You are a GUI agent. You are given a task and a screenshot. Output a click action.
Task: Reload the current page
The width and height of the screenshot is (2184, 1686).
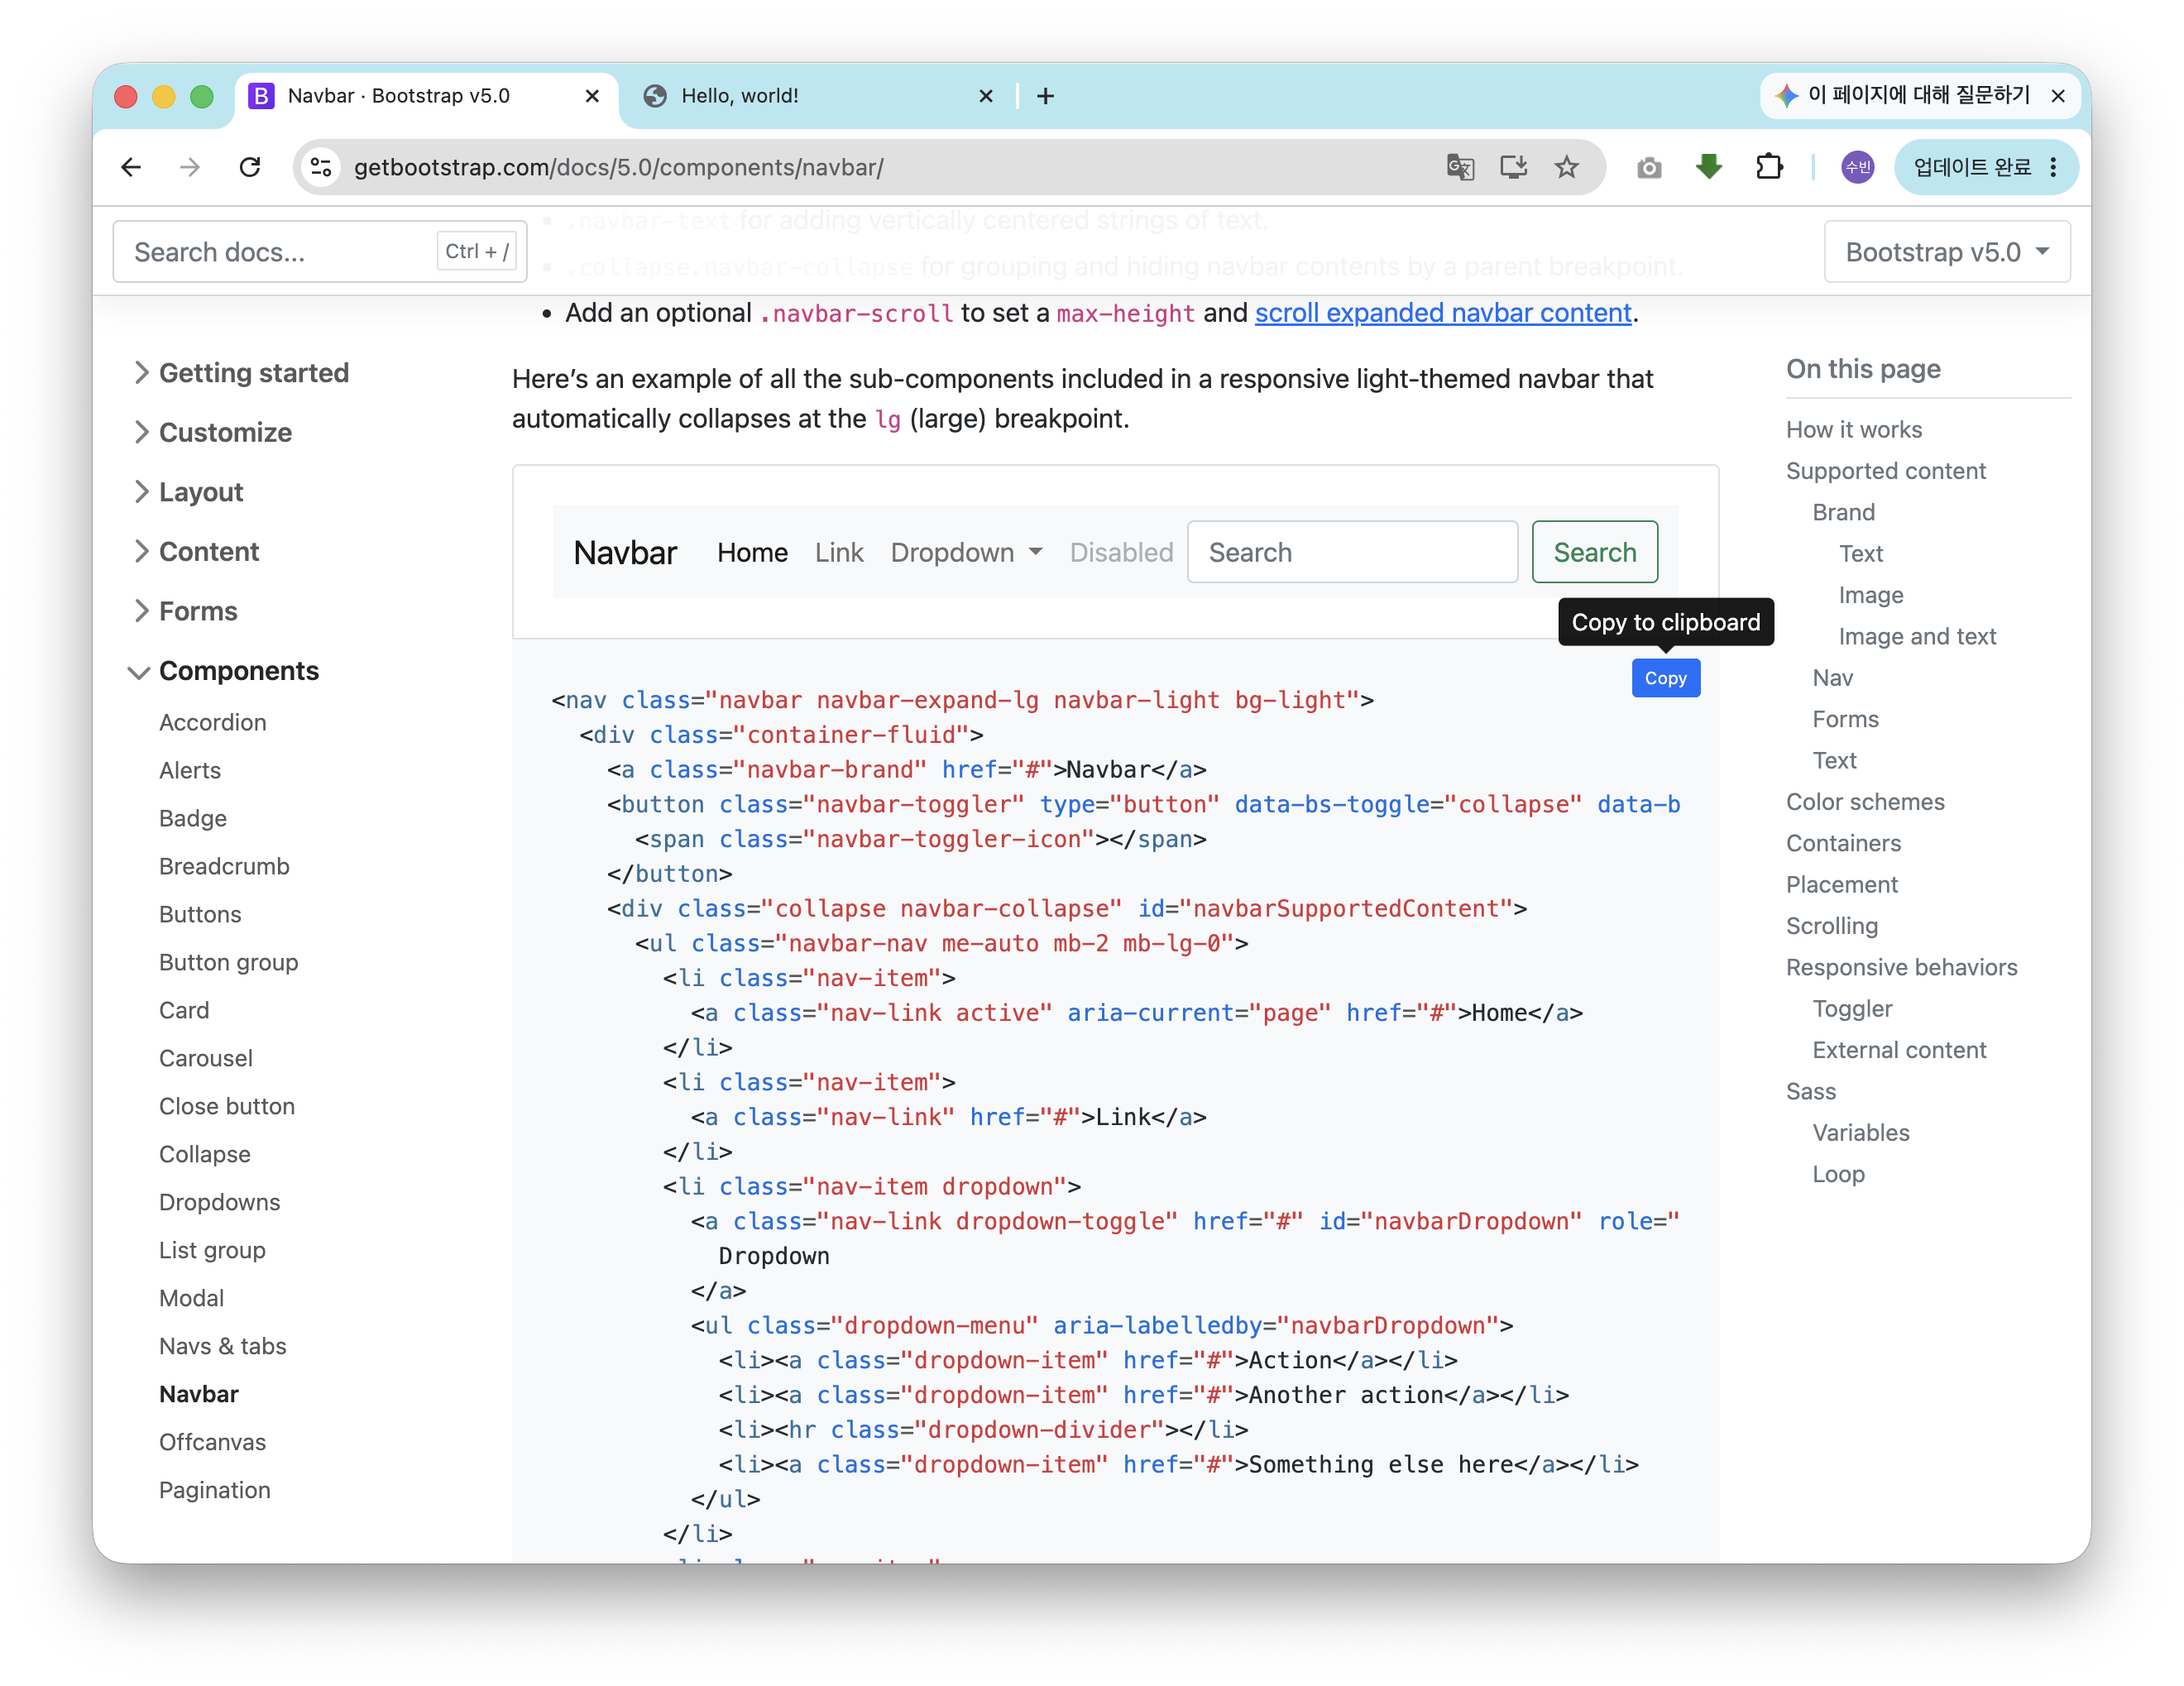[x=250, y=167]
